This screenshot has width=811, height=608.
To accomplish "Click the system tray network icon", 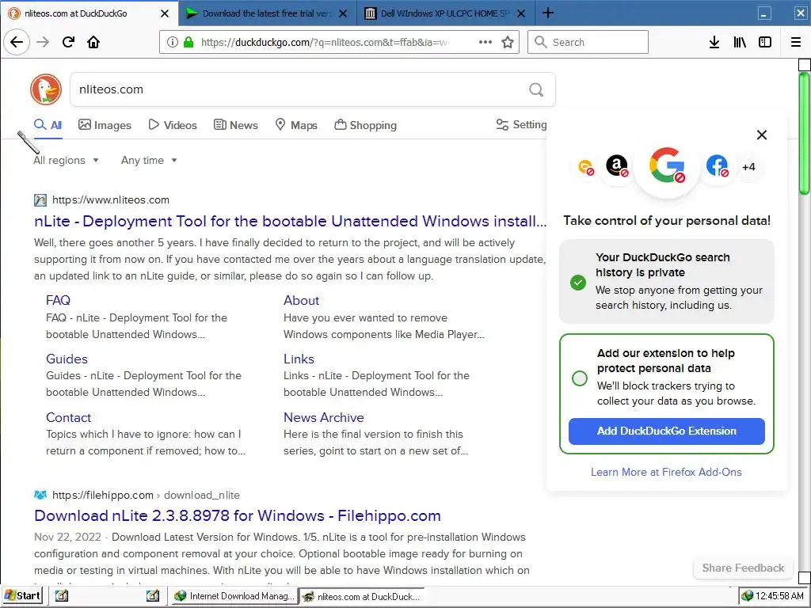I will tap(747, 596).
